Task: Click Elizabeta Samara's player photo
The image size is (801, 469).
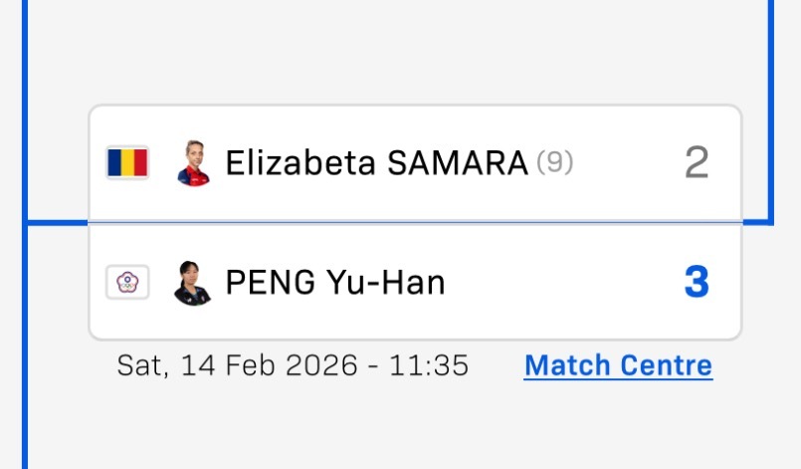Action: [x=192, y=163]
